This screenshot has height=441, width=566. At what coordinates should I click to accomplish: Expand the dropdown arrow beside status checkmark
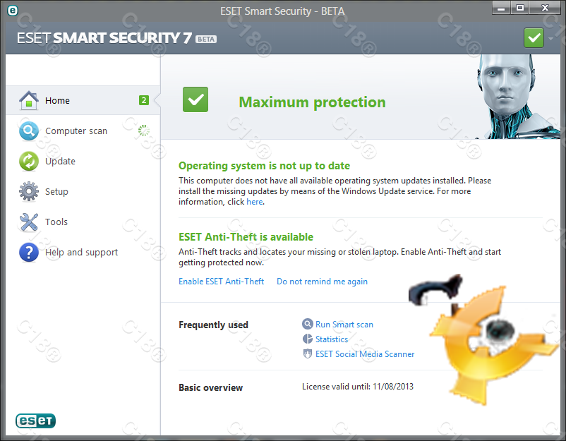point(550,38)
